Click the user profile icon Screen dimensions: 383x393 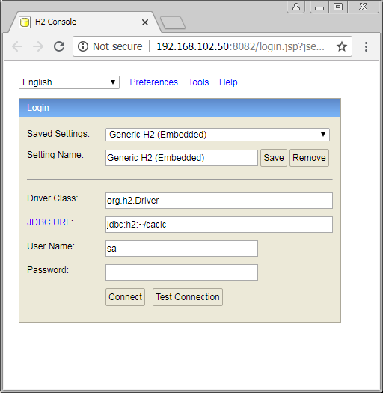[296, 7]
